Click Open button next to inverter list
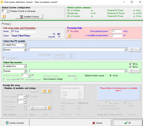 click(x=134, y=71)
